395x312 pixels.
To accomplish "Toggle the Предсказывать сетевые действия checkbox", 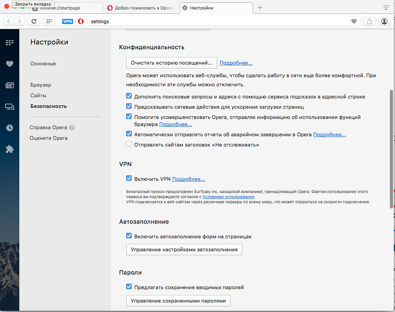I will (x=129, y=106).
